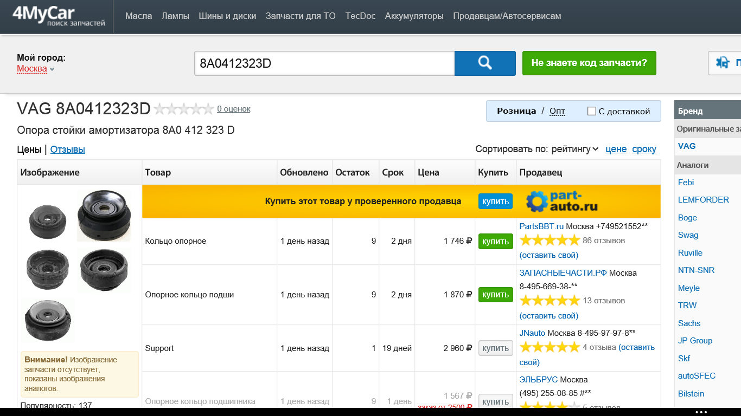The width and height of the screenshot is (741, 416).
Task: Click the puzzle piece icon button
Action: click(x=725, y=63)
